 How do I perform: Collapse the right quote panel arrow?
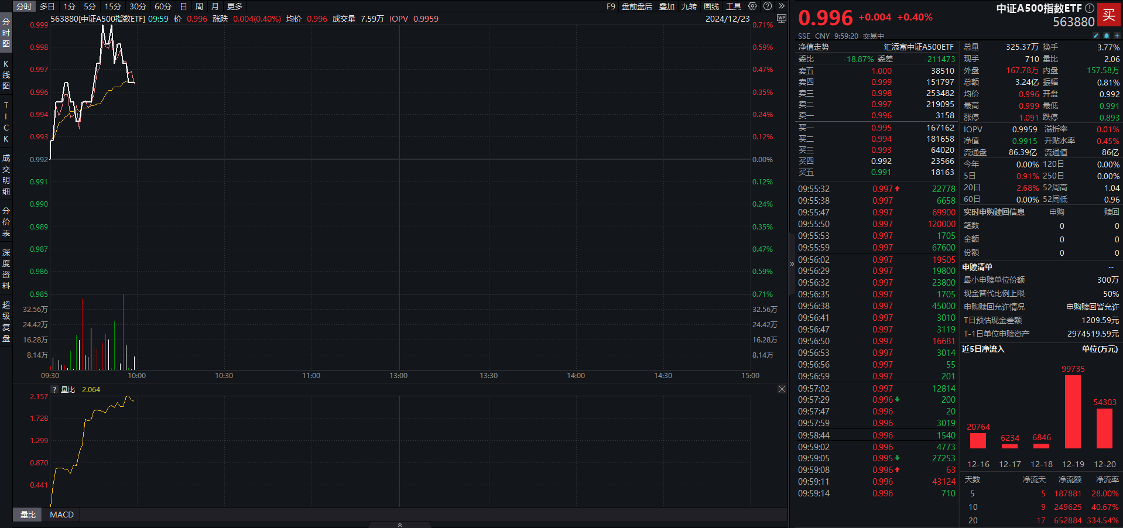click(x=792, y=264)
